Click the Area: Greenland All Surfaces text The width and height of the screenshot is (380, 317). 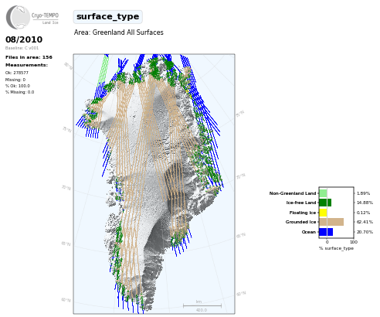(119, 32)
